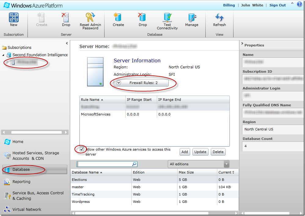
Task: Collapse the left navigation pane
Action: tap(67, 43)
